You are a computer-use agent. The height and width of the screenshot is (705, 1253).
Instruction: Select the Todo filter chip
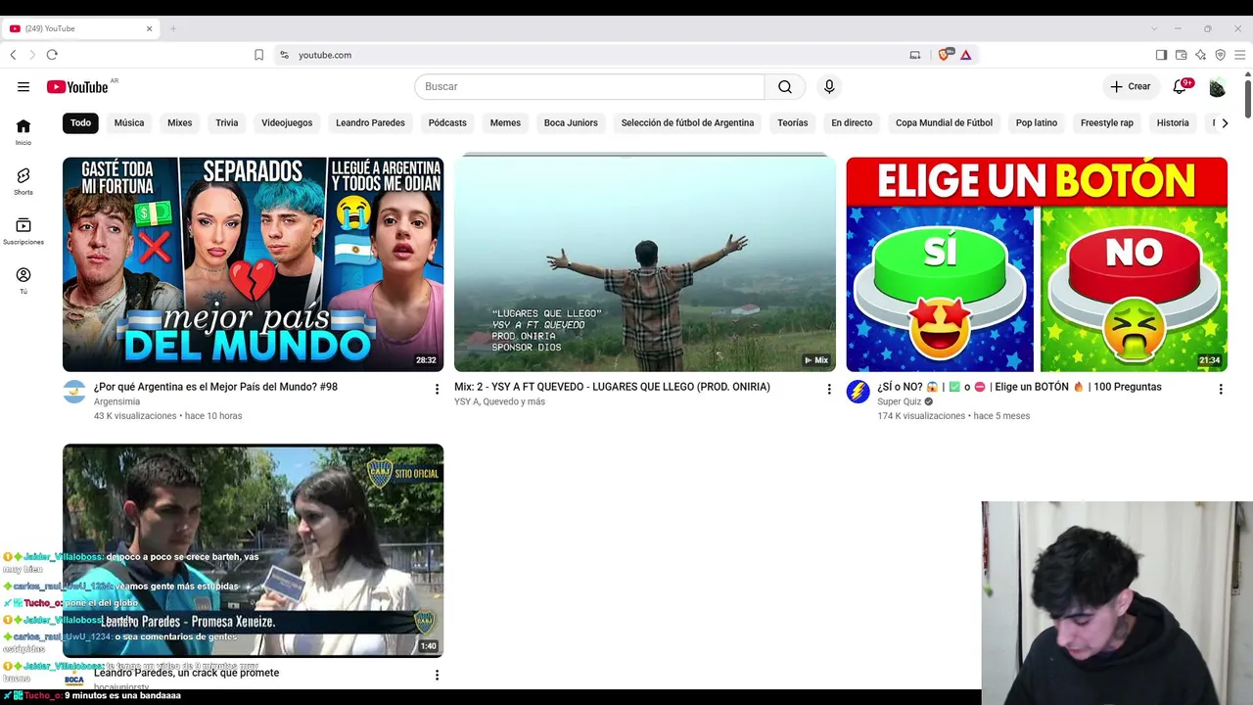pos(80,123)
